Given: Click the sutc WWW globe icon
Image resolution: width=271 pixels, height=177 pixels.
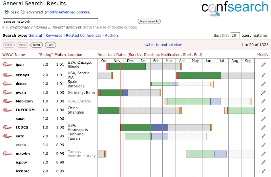Looking at the screenshot, I should (7, 136).
